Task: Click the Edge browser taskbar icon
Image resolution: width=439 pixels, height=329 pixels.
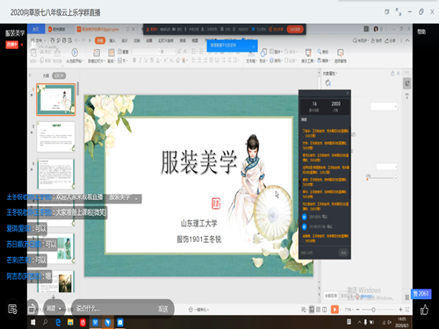Action: coord(58,322)
